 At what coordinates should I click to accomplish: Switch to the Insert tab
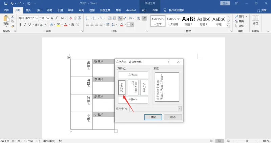28,10
